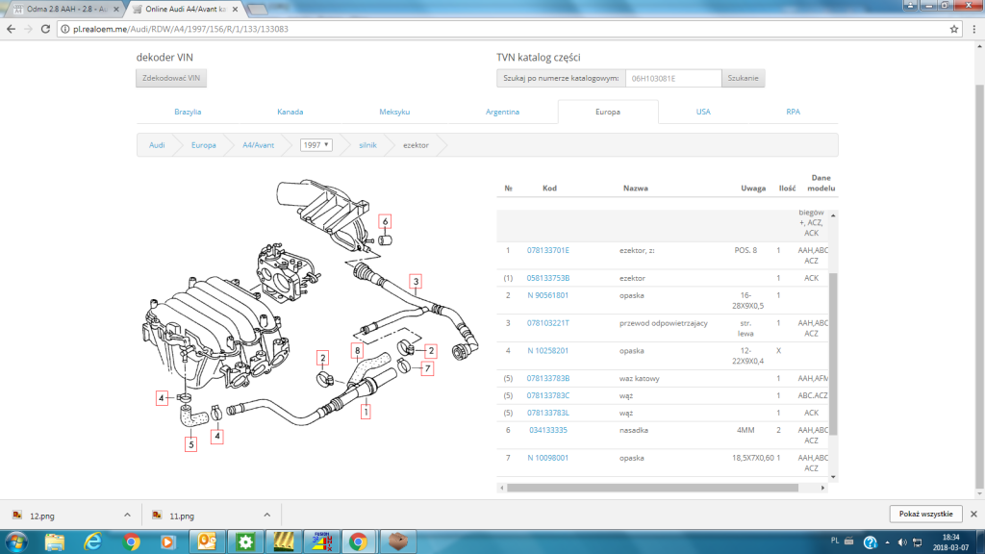This screenshot has width=985, height=554.
Task: Go back using the browser back arrow
Action: [11, 29]
